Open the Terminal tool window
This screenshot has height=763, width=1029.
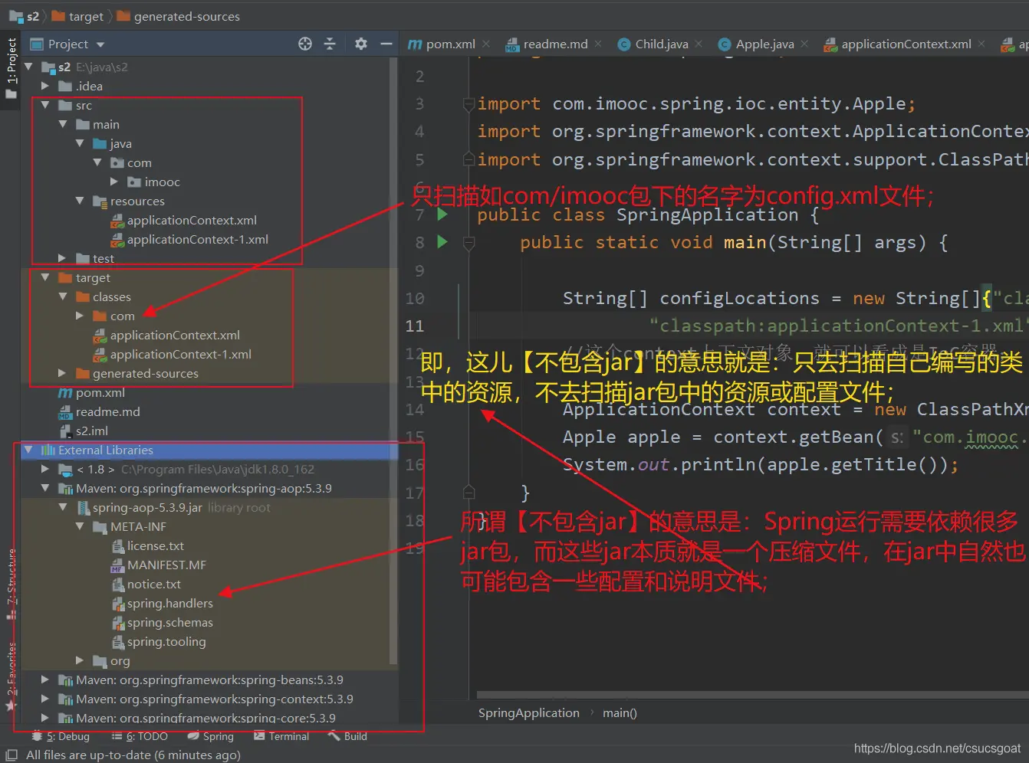281,736
